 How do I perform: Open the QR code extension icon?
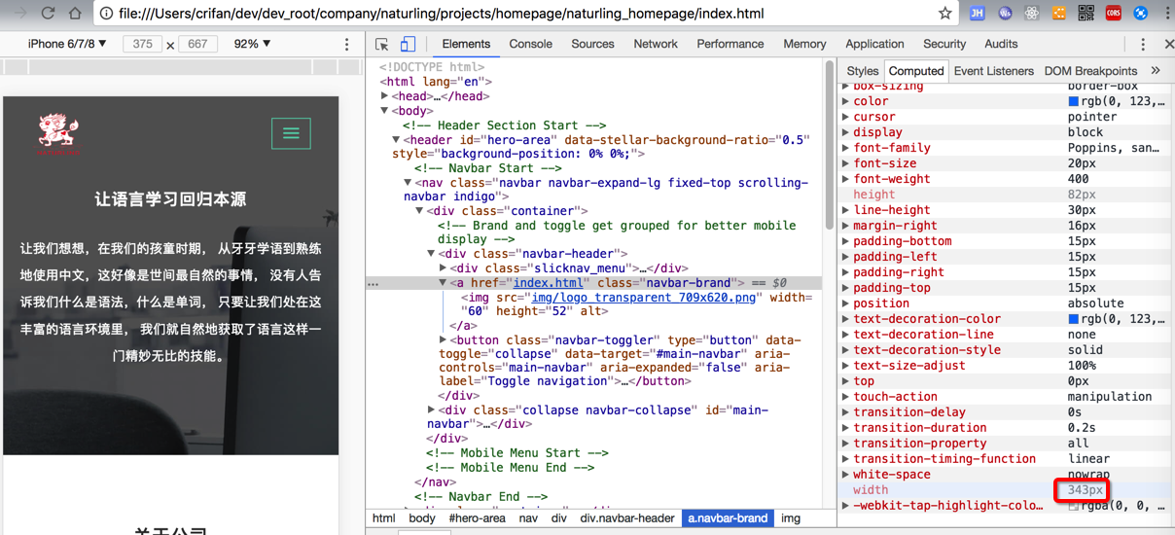pos(1086,14)
